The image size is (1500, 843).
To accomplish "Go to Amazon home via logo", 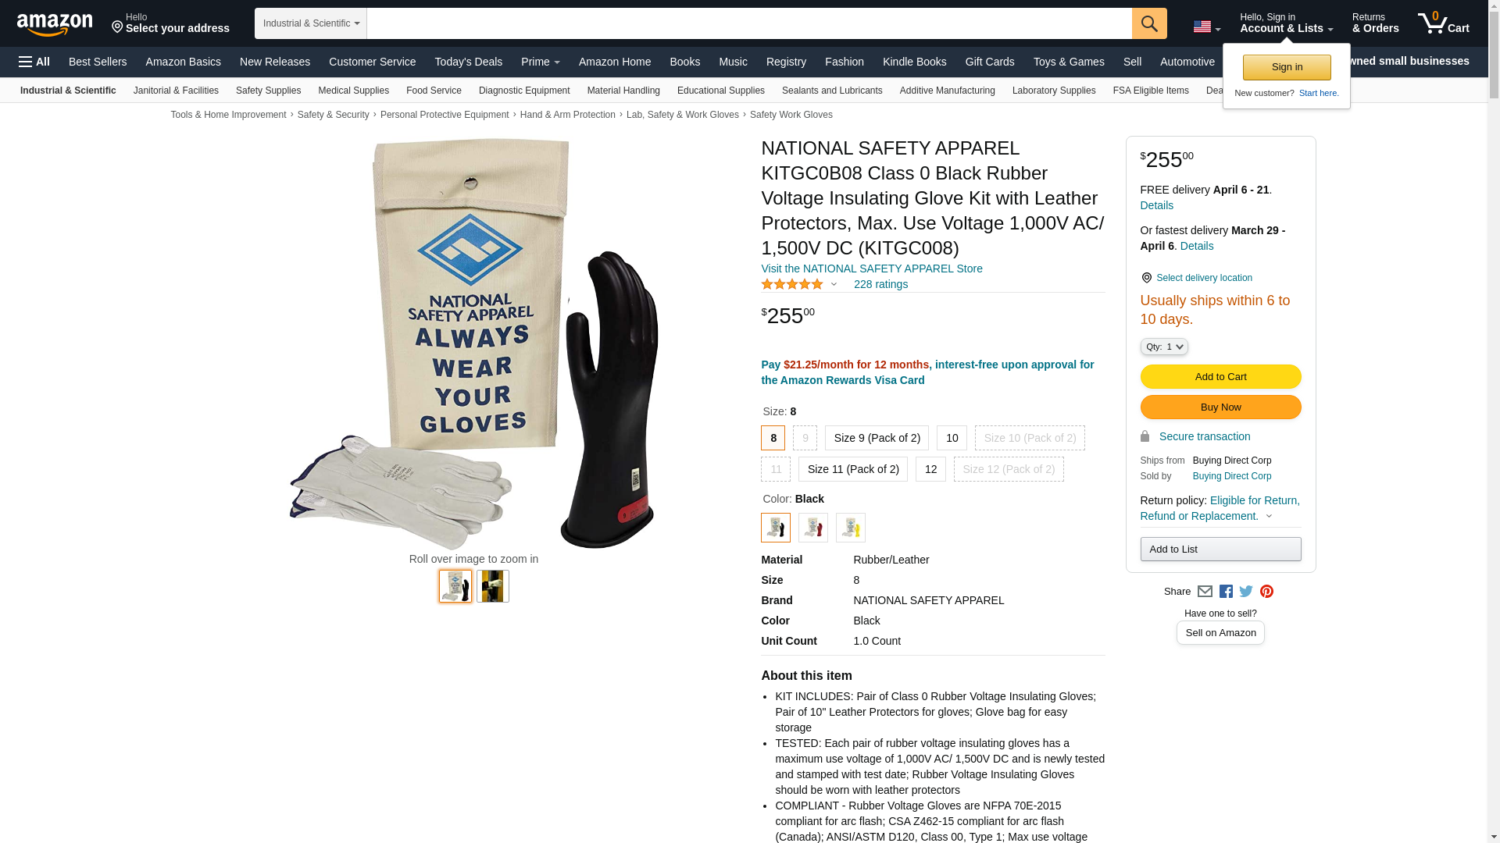I will [x=55, y=24].
